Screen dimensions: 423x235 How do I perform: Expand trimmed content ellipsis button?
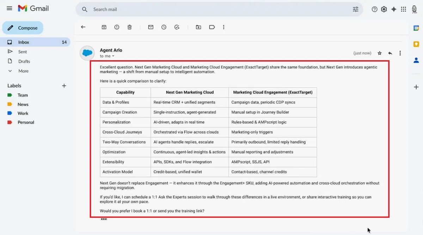point(104,219)
